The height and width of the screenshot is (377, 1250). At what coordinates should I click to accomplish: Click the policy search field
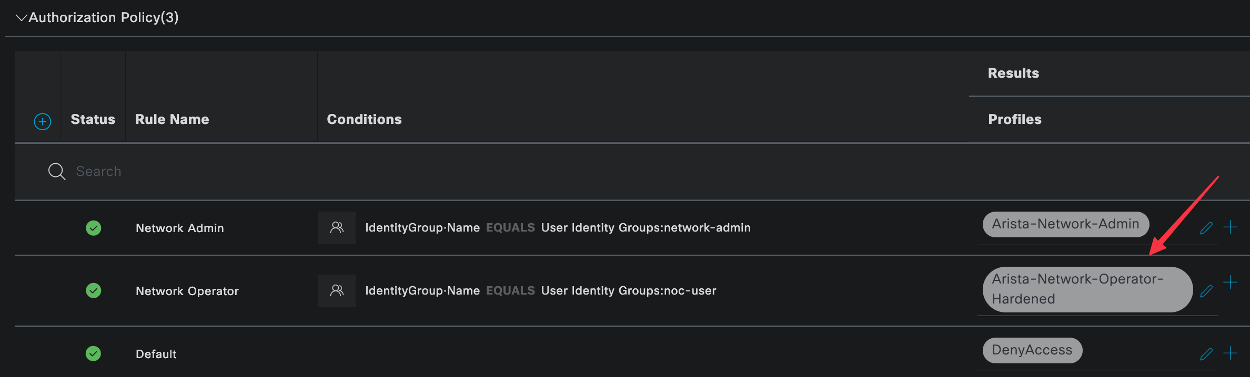(x=316, y=172)
